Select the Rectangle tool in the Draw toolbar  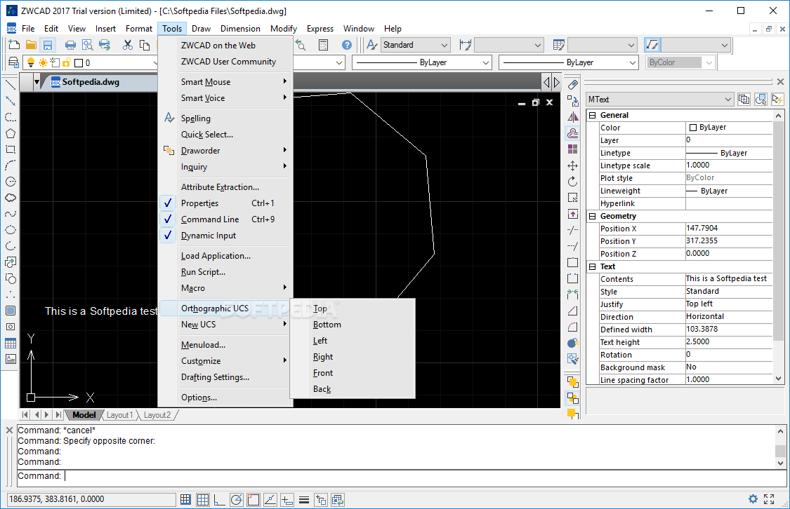(x=10, y=149)
